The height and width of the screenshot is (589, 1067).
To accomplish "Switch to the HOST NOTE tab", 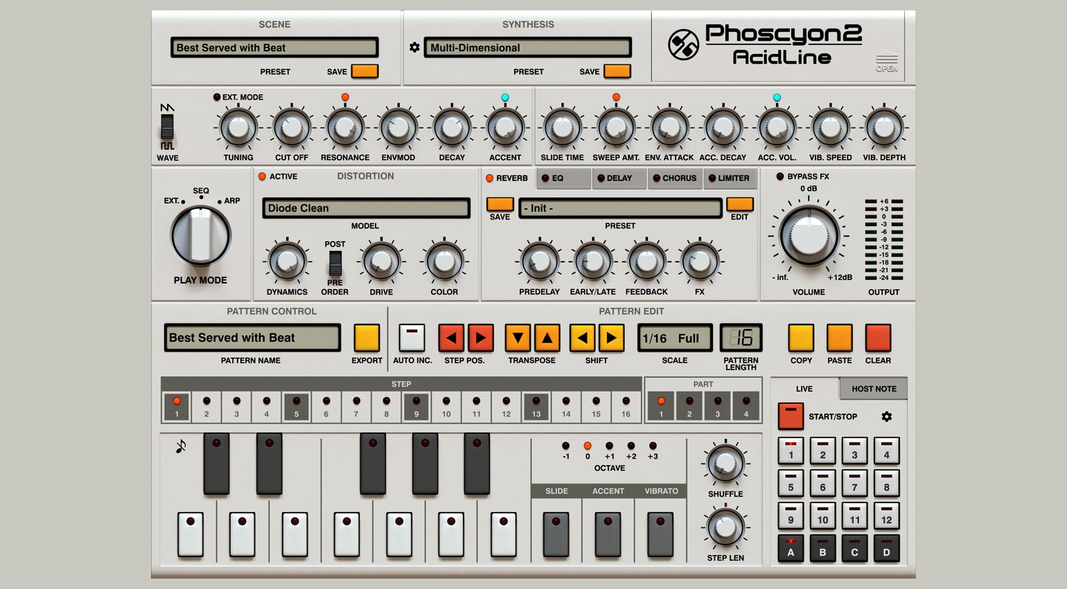I will (874, 389).
